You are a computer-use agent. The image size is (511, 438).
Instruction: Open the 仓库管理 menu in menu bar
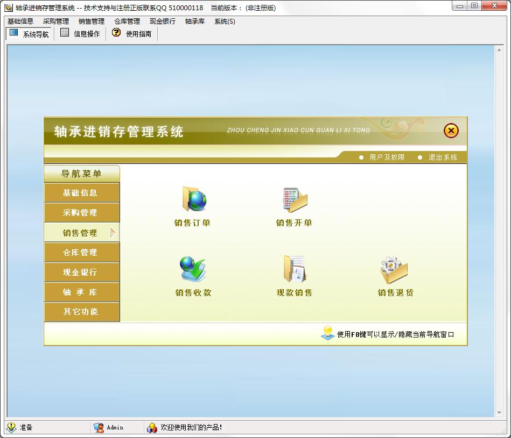(127, 21)
